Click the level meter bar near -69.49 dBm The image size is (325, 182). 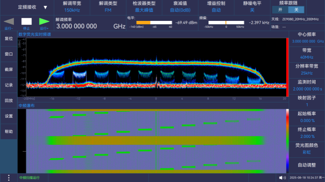[154, 22]
